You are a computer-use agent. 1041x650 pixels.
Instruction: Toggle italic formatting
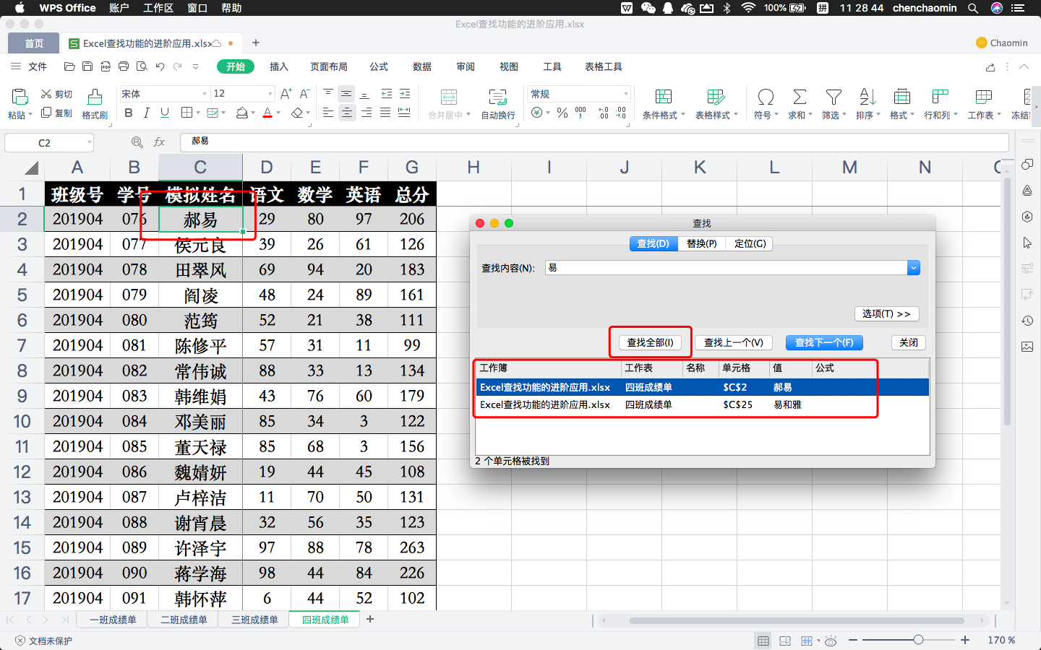(147, 113)
